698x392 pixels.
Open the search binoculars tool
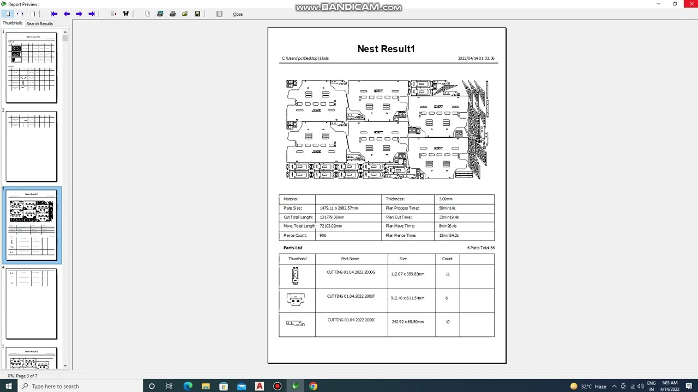pyautogui.click(x=126, y=14)
